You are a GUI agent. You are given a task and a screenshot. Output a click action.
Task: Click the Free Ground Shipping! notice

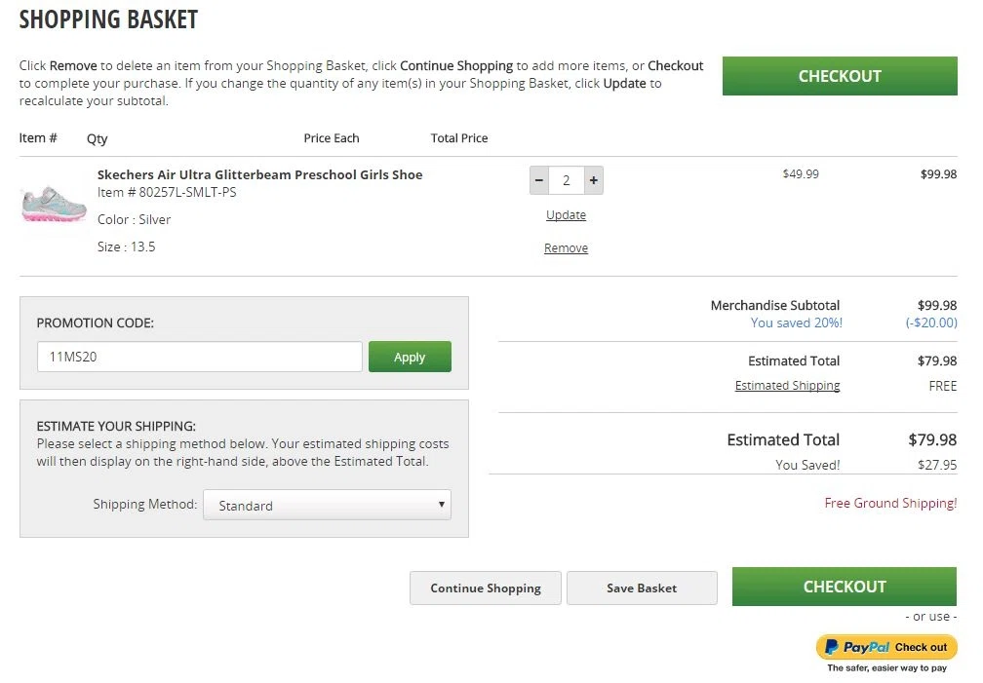[x=891, y=503]
